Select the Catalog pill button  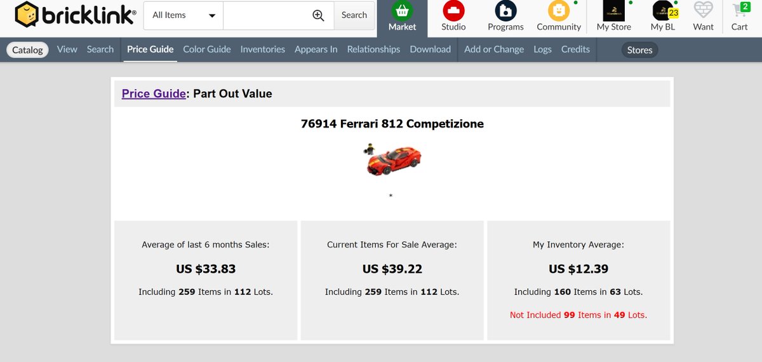pyautogui.click(x=28, y=50)
